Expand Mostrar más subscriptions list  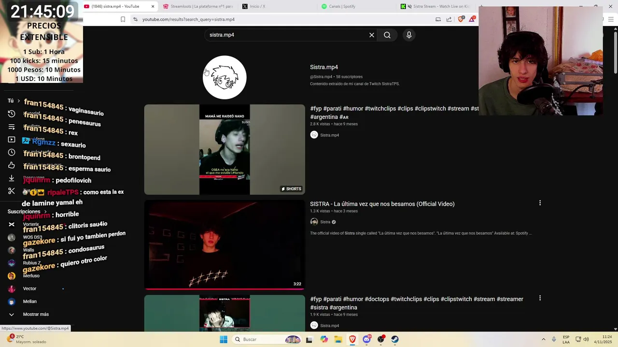tap(36, 314)
